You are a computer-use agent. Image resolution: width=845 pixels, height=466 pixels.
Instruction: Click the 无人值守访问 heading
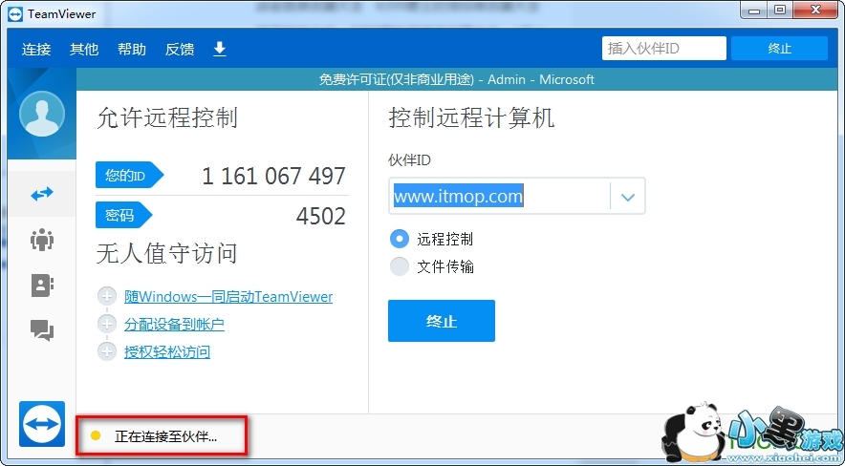tap(167, 253)
